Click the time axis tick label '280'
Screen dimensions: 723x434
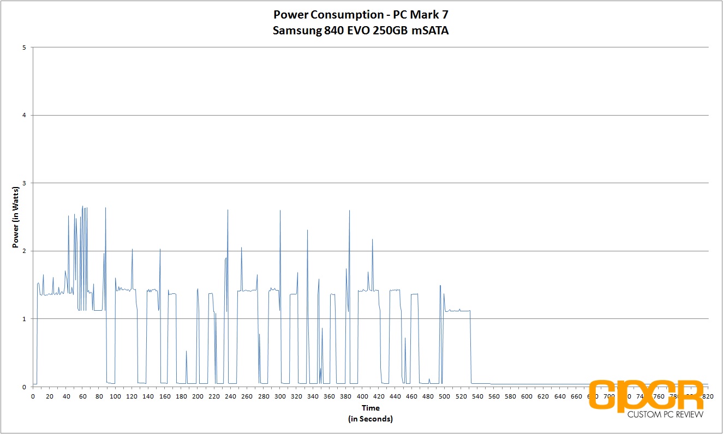[264, 396]
